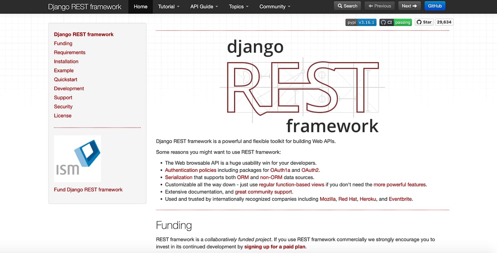Open Fund Django REST framework link
This screenshot has width=497, height=253.
88,190
